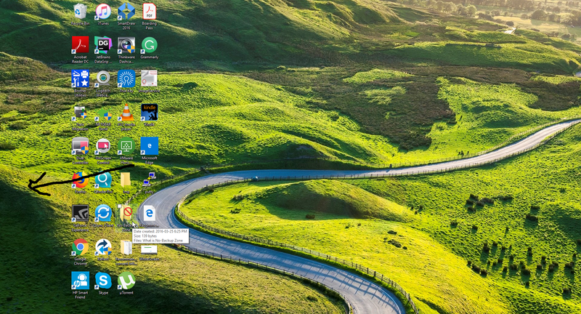Click the GeForce Experience icon
581x314 pixels.
point(80,213)
